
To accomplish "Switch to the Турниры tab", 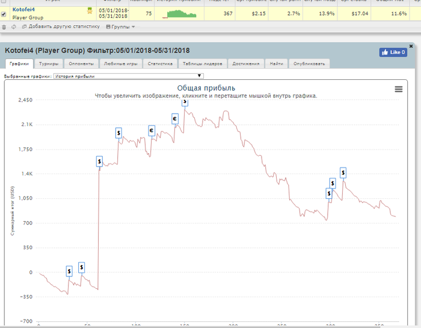I will click(x=49, y=64).
